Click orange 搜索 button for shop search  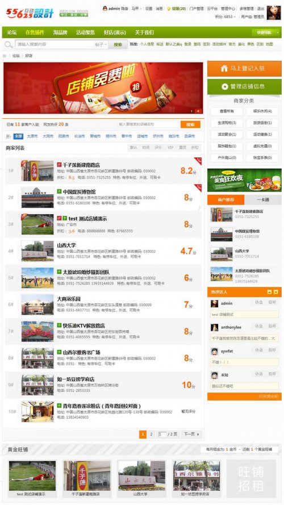pos(190,124)
